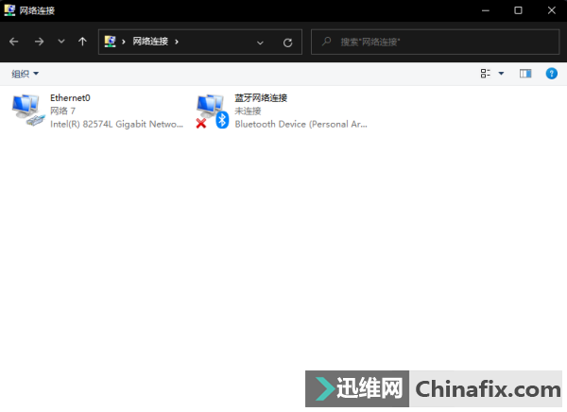
Task: Open the 组织 menu
Action: point(25,74)
